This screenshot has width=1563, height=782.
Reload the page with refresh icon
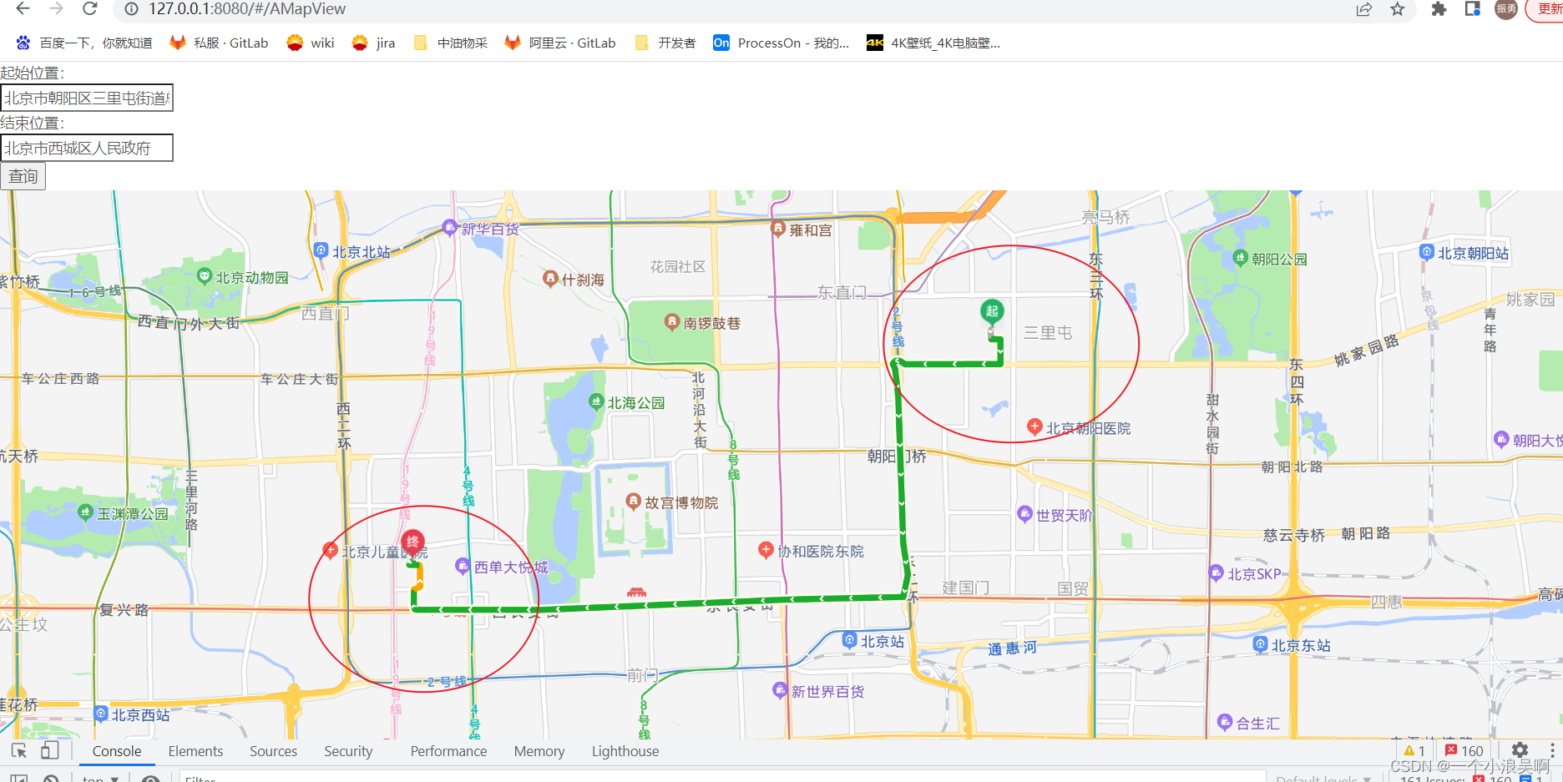coord(90,8)
